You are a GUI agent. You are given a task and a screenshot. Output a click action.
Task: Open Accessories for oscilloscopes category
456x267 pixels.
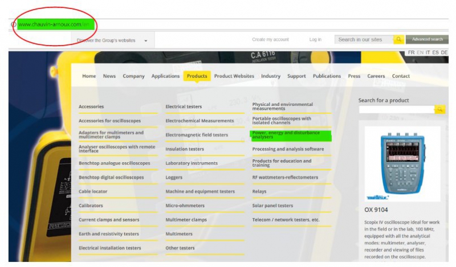(109, 121)
